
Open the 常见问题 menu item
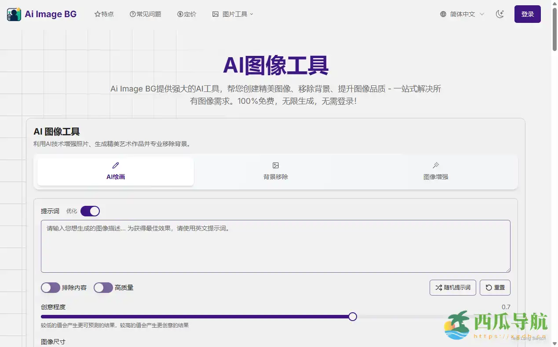click(145, 14)
